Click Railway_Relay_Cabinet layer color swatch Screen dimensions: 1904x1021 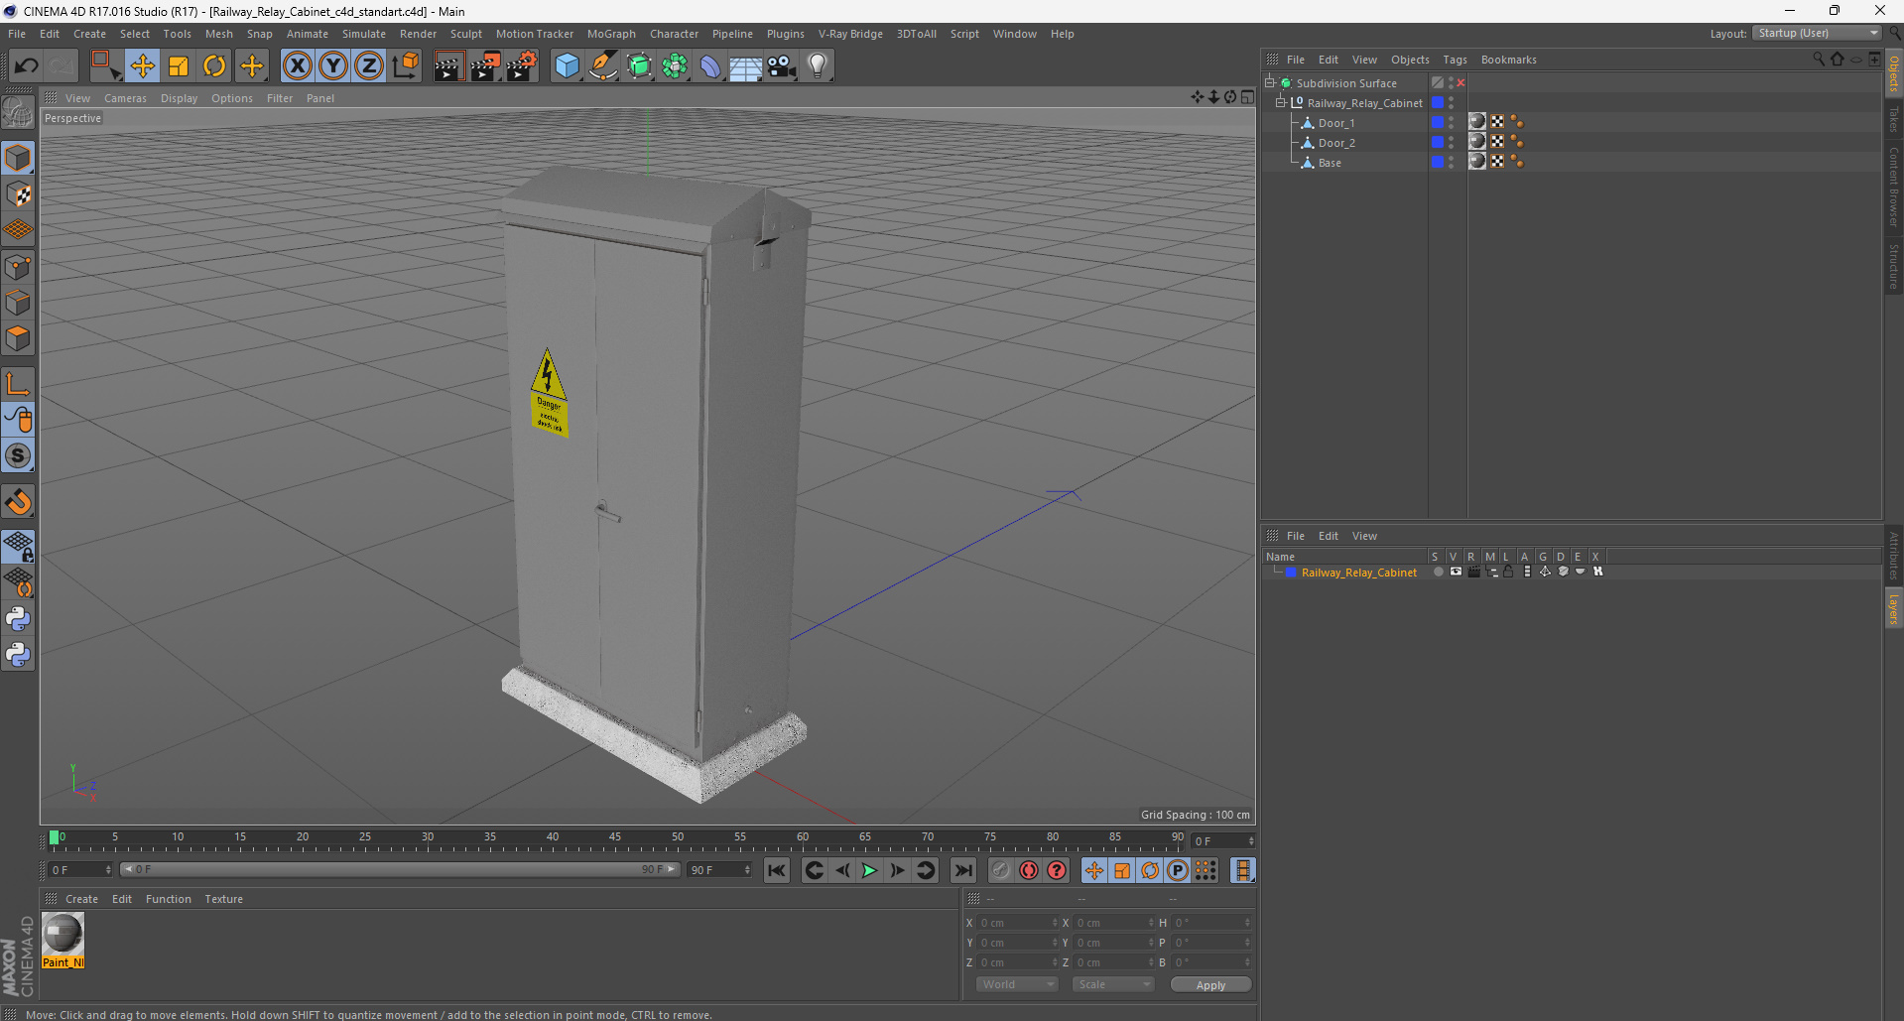point(1291,573)
